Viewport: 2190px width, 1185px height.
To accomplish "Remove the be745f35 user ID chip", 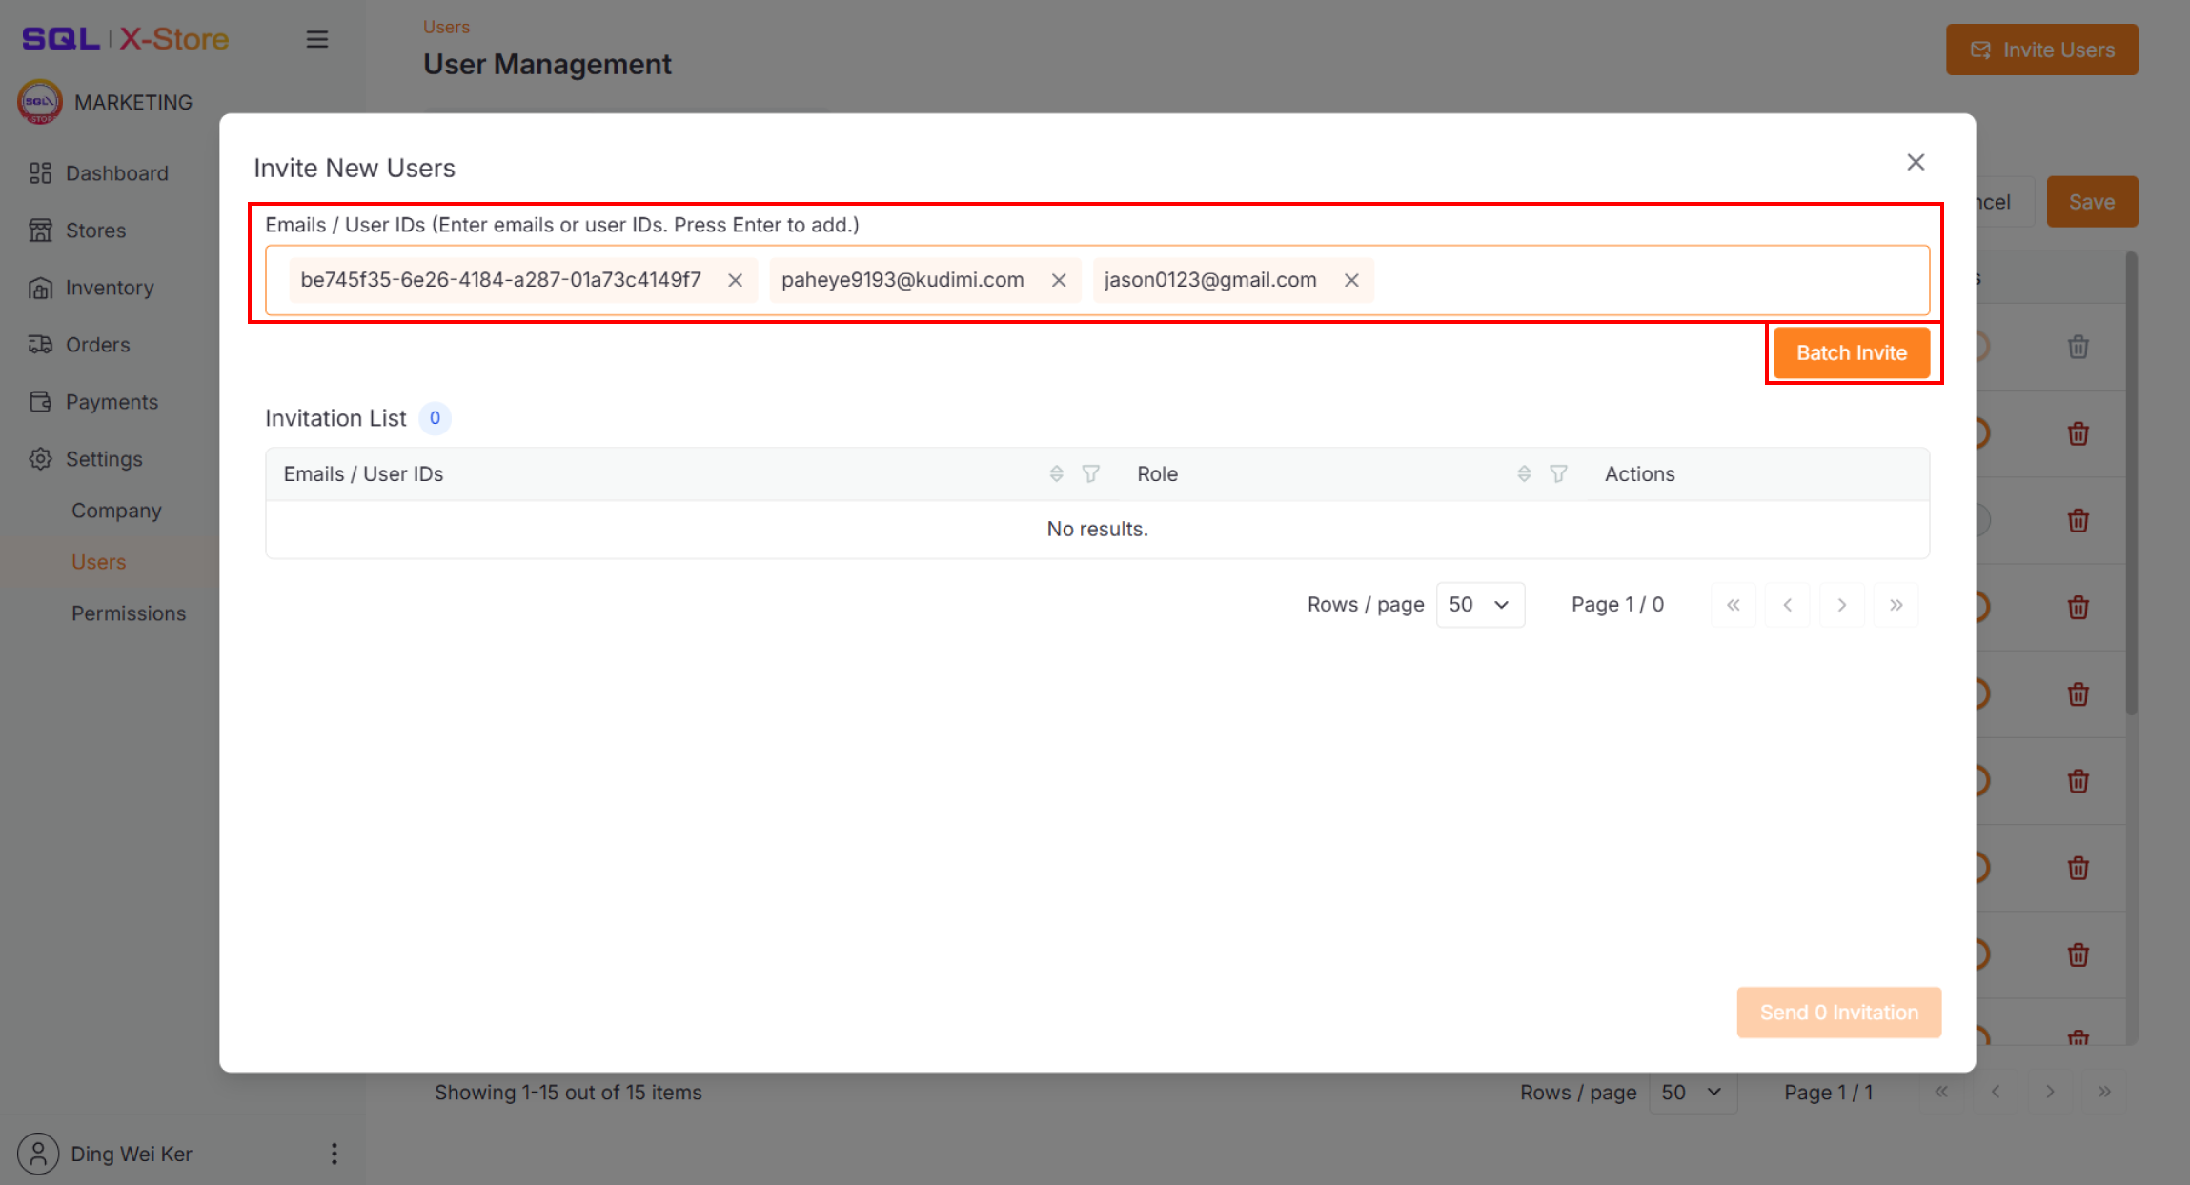I will click(735, 279).
